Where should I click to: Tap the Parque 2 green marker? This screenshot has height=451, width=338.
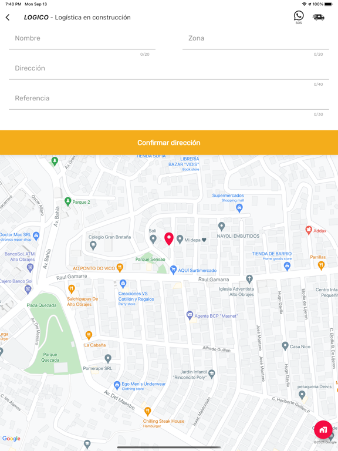[68, 201]
